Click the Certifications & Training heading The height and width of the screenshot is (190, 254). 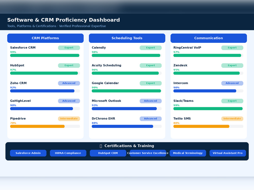(129, 146)
